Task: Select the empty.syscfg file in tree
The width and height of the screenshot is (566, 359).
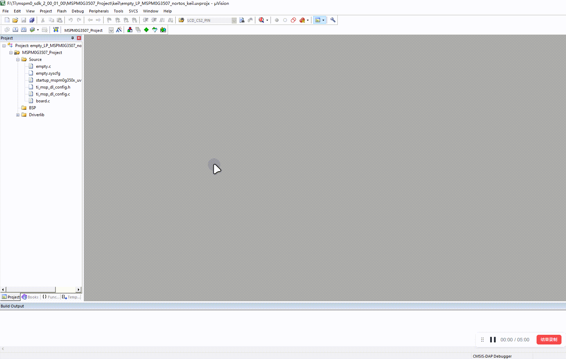Action: point(48,73)
